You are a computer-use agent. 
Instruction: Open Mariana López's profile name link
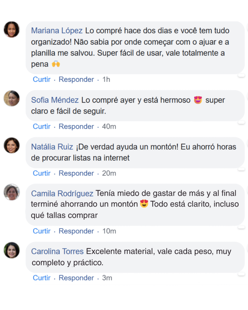pyautogui.click(x=57, y=31)
